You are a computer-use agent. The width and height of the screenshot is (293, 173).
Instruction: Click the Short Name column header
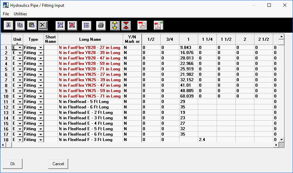[50, 39]
